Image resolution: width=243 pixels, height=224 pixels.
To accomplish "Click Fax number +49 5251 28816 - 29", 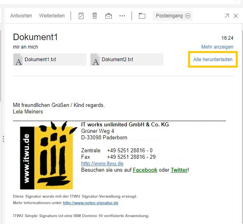I will pos(131,157).
